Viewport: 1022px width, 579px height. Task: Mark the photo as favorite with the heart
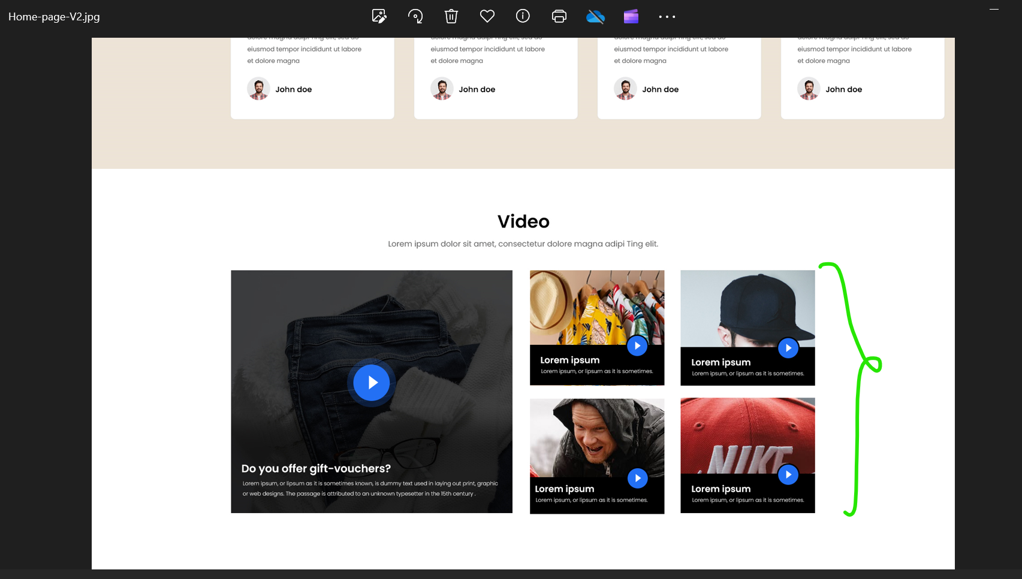[487, 16]
